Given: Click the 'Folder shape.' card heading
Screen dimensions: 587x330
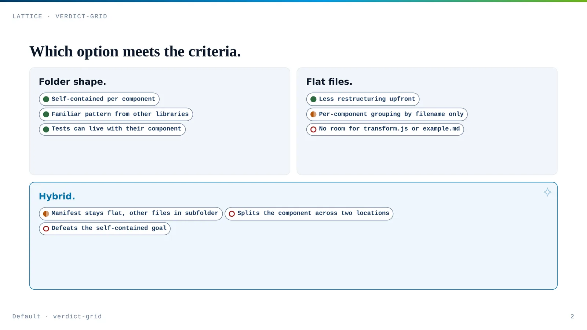Looking at the screenshot, I should click(x=72, y=82).
